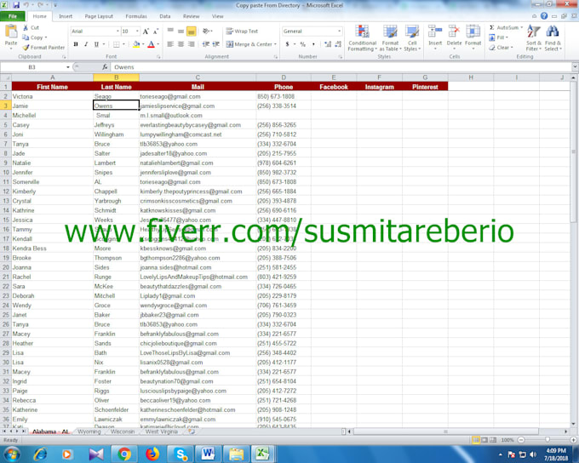Toggle Top Align button
The image size is (579, 463).
point(170,31)
